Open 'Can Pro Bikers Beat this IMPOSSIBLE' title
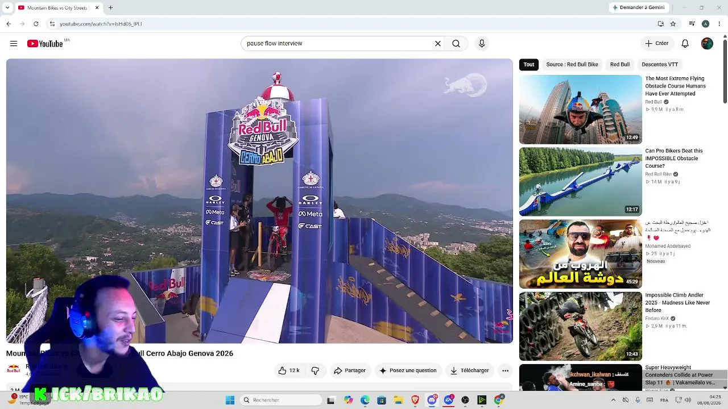 tap(674, 158)
